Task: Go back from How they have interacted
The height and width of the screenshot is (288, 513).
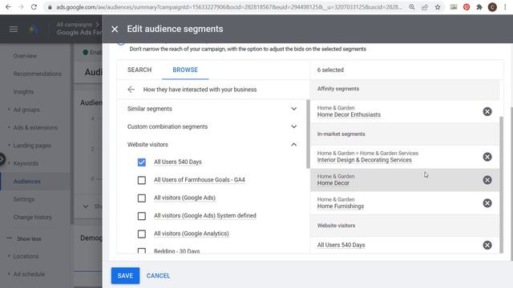Action: click(x=131, y=90)
